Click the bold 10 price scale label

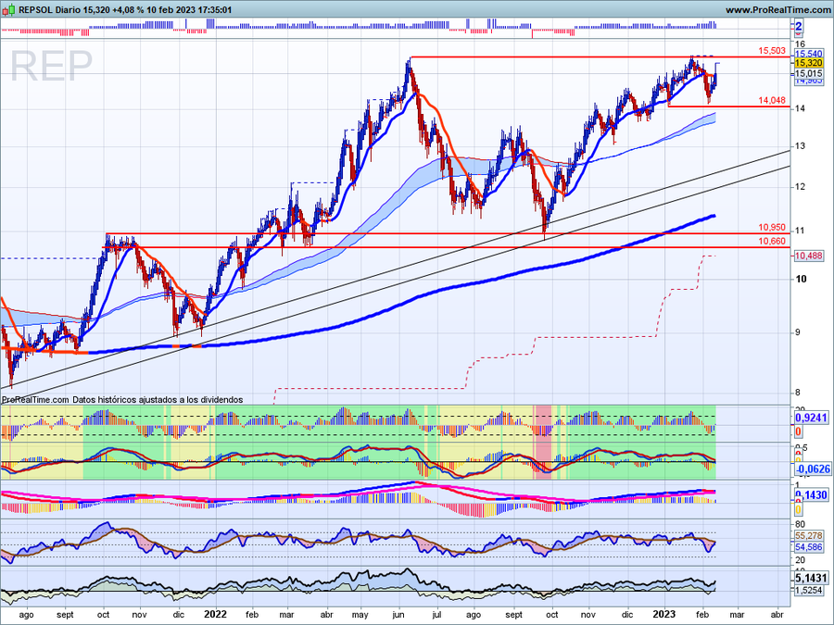[x=801, y=279]
